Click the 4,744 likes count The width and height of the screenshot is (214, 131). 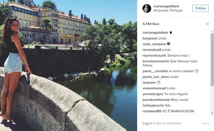(151, 24)
